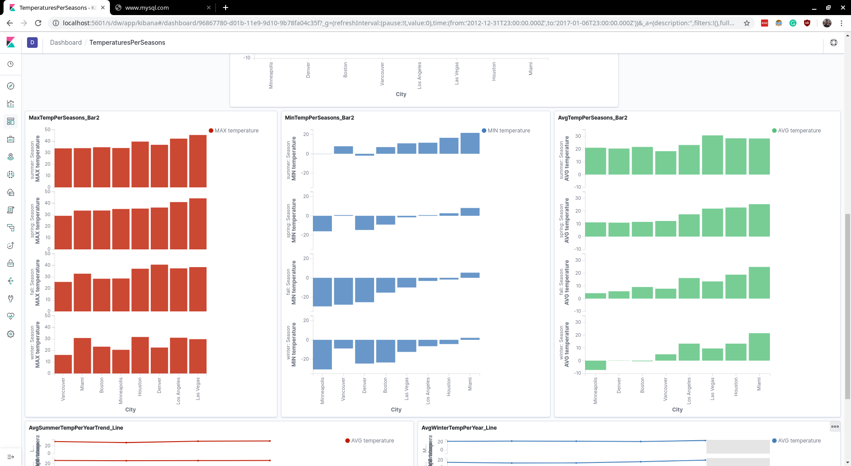
Task: Click TemperaturesPerSeasons breadcrumb text
Action: (x=127, y=43)
